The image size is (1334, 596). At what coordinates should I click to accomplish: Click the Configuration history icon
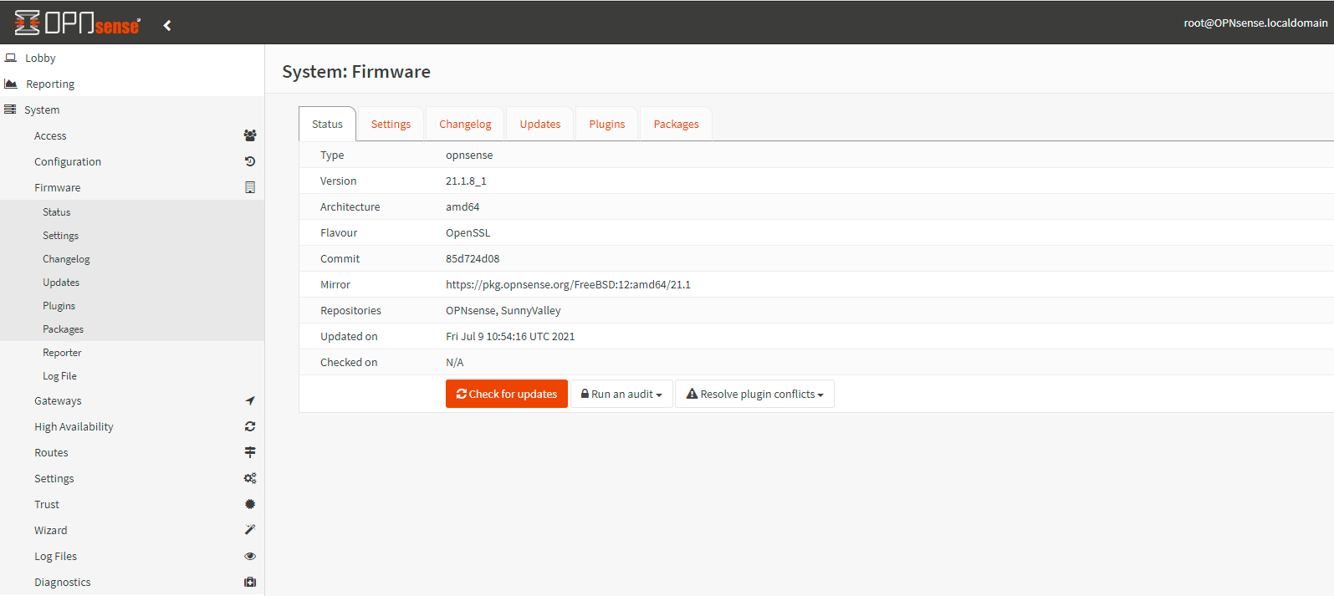(x=250, y=161)
